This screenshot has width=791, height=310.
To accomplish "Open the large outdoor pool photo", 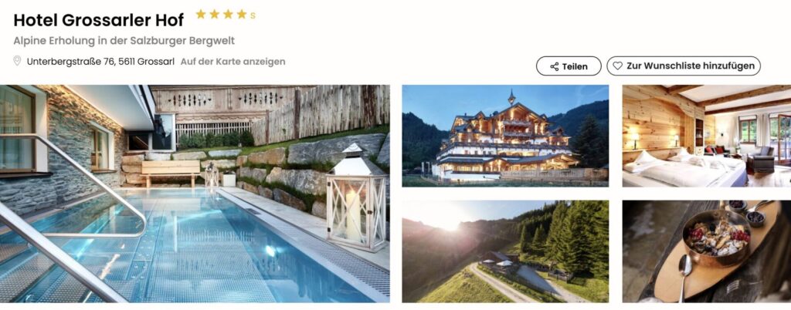I will tap(195, 194).
